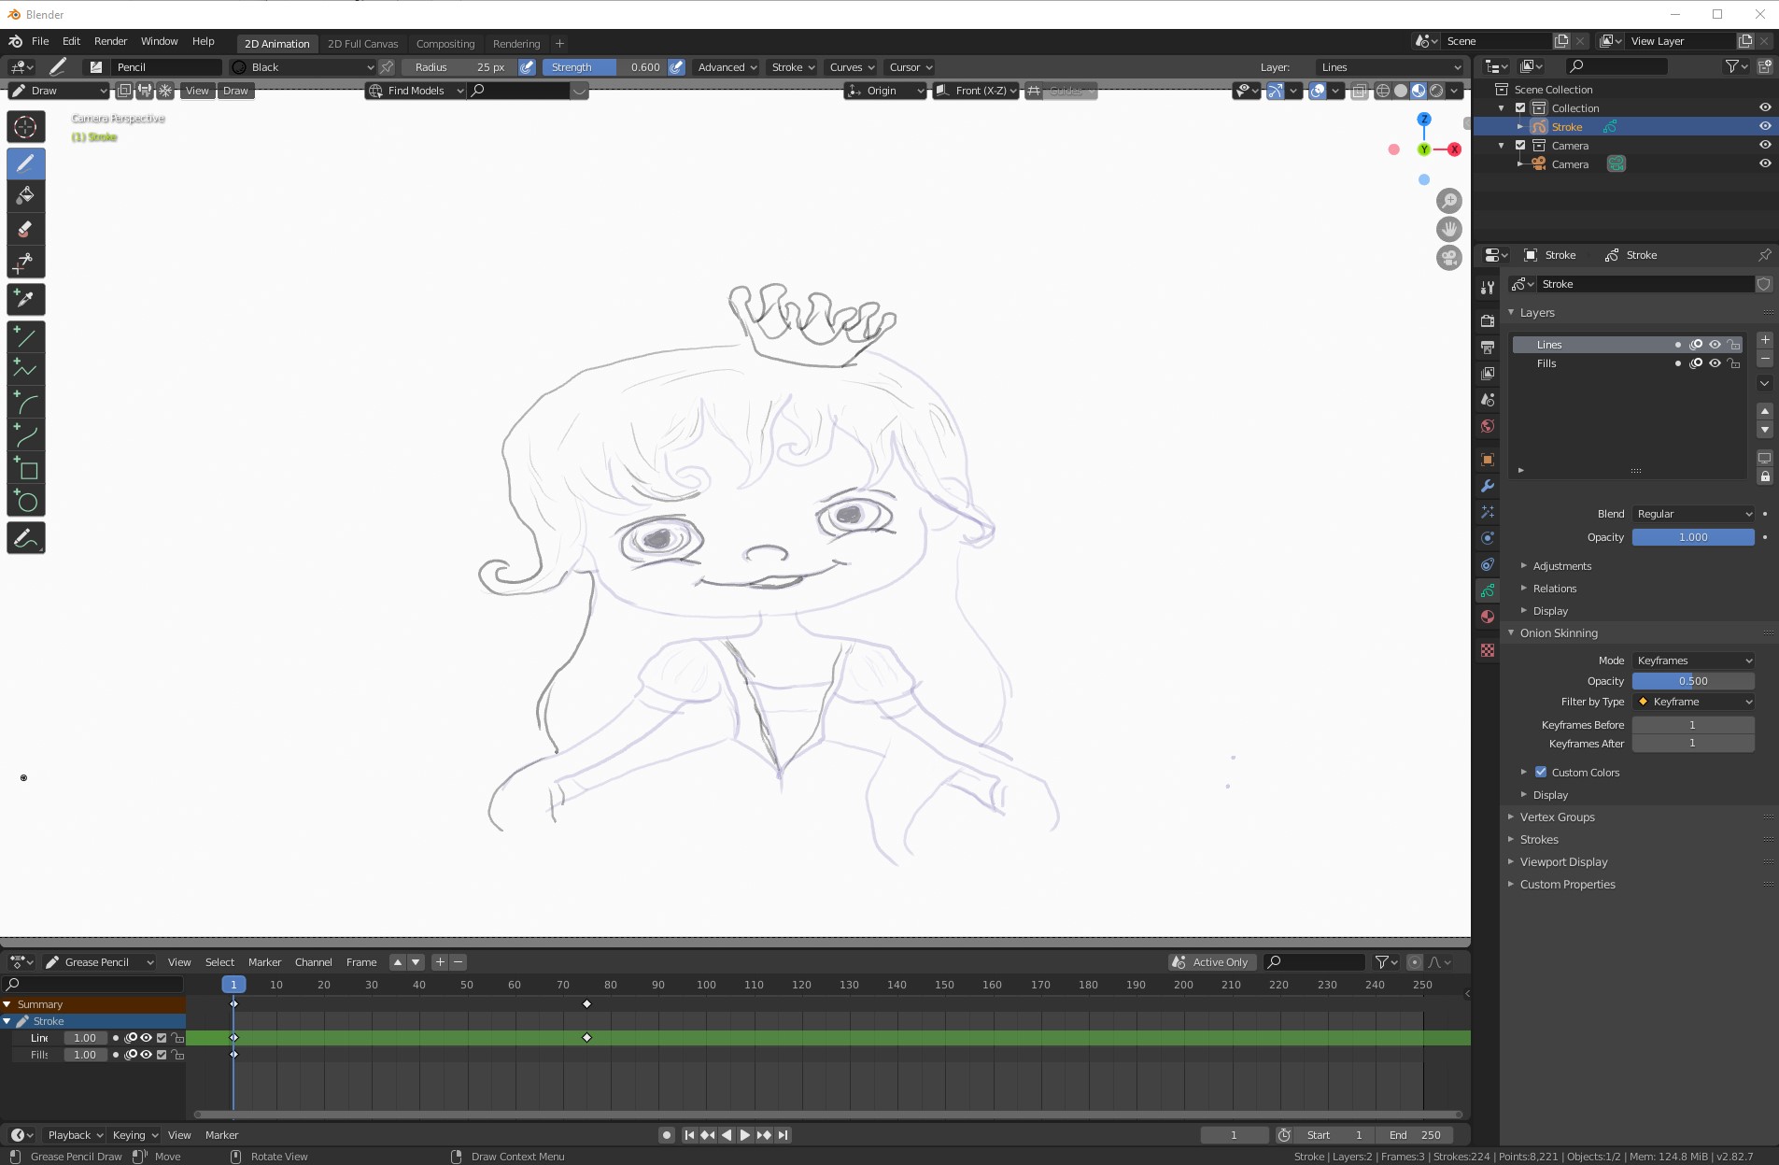
Task: Select the Annotate tool
Action: pos(26,538)
